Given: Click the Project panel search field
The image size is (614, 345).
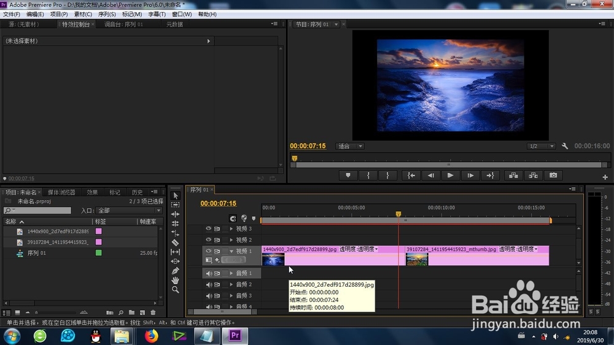Looking at the screenshot, I should 37,211.
